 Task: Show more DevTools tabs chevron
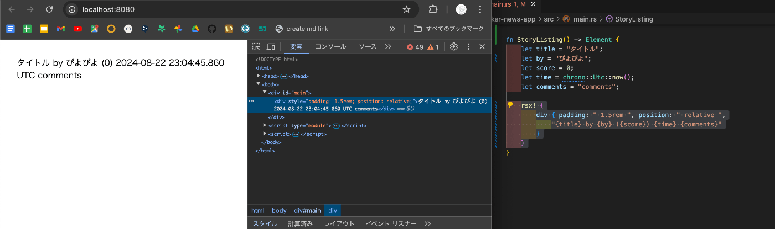(388, 47)
